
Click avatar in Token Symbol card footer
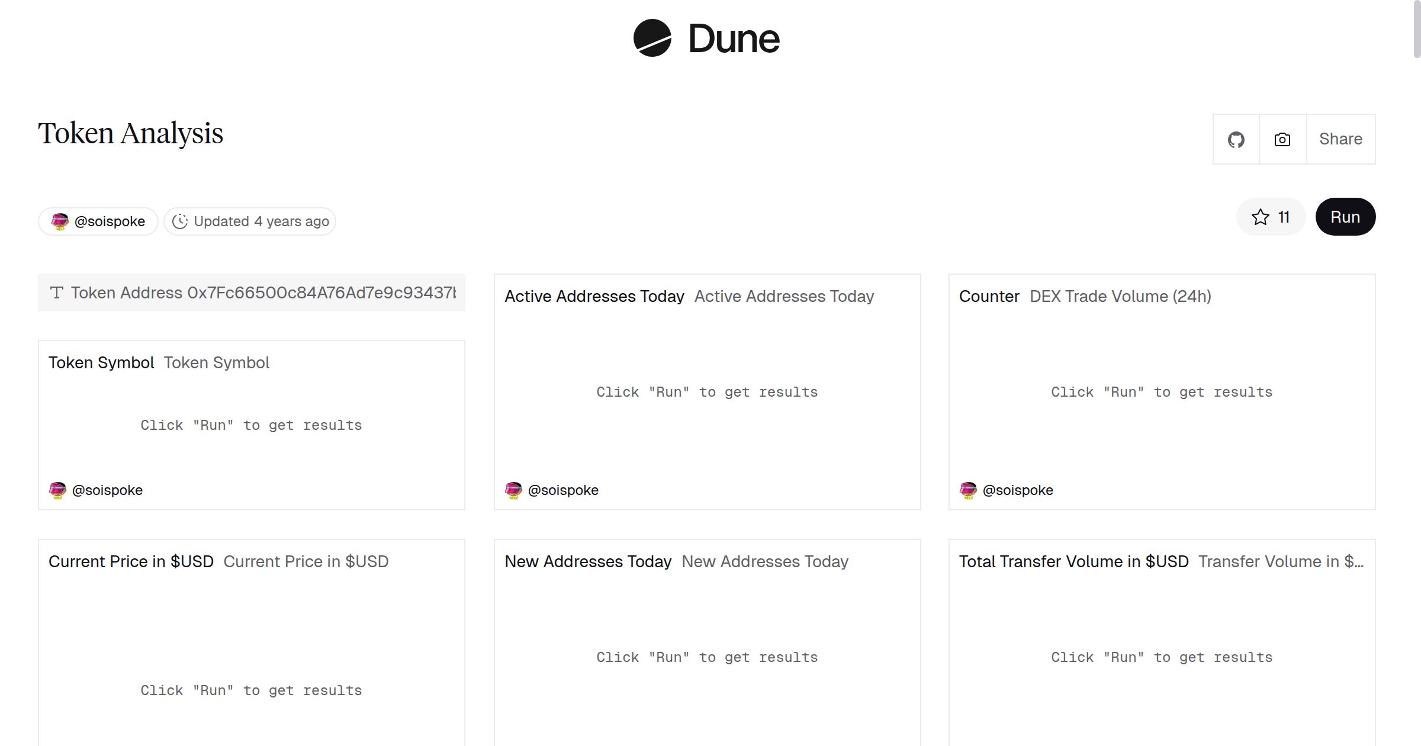[57, 490]
